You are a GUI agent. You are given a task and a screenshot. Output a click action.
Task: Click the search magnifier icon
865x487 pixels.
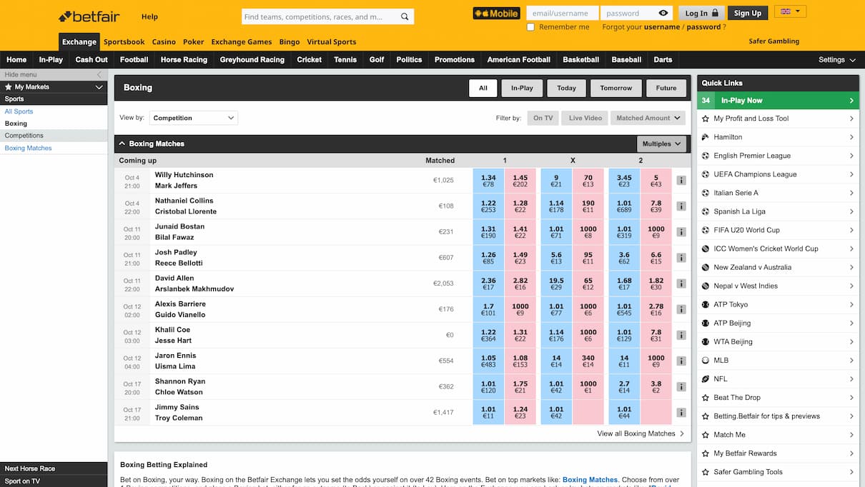coord(405,16)
